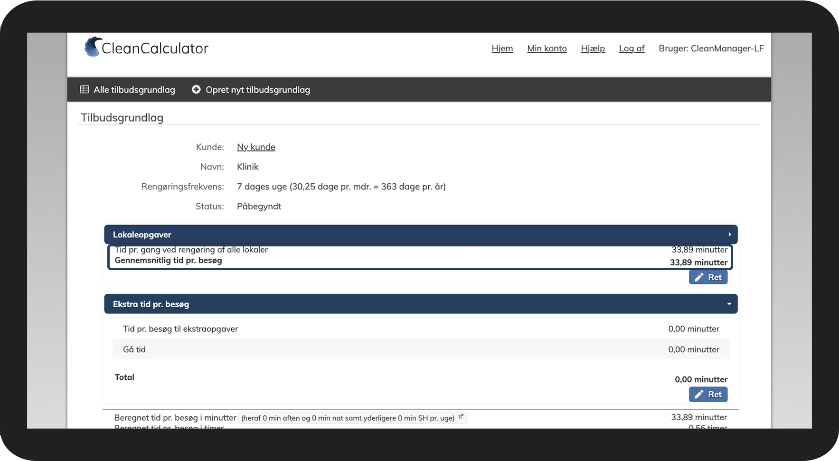This screenshot has height=461, width=839.
Task: Click the Lokaleopgaver header title
Action: click(142, 235)
